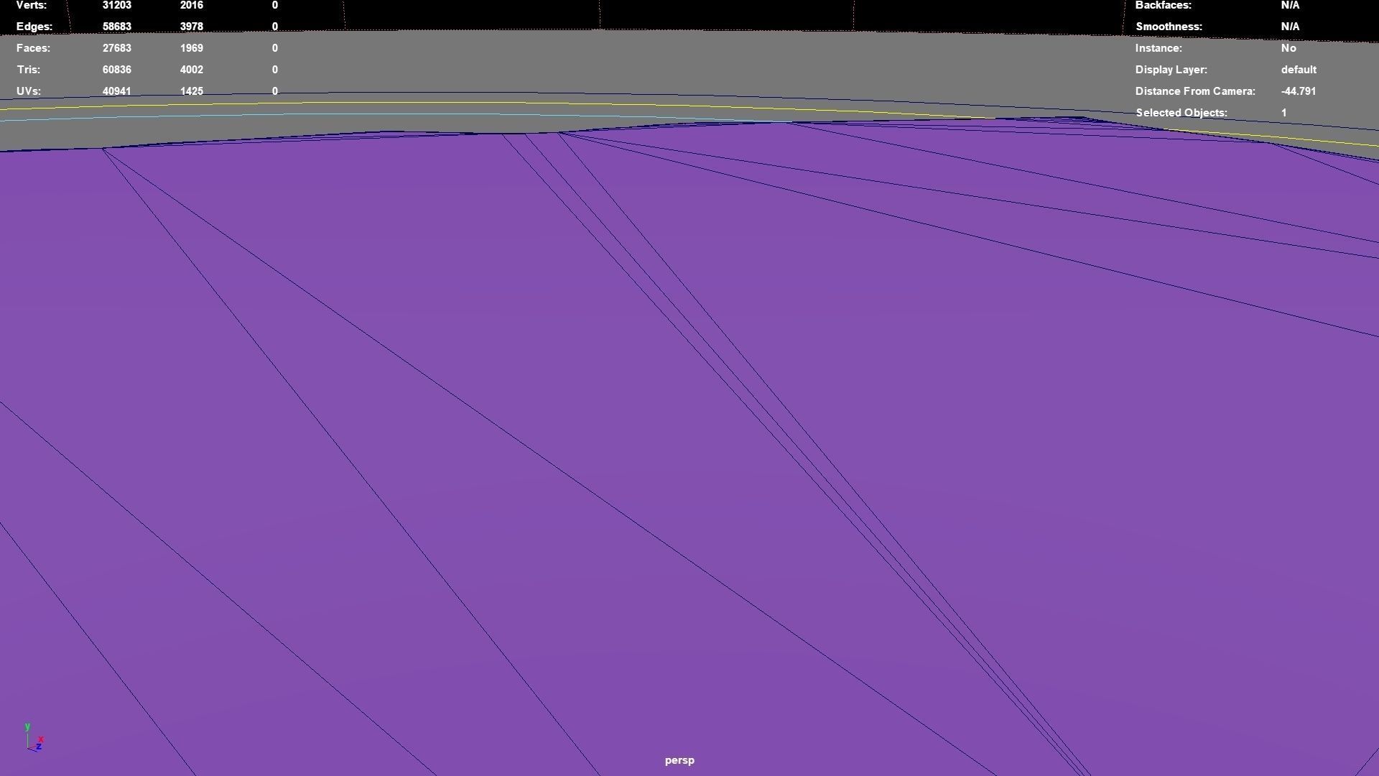Click the Display Layer HUD label
The image size is (1379, 776).
click(1171, 70)
